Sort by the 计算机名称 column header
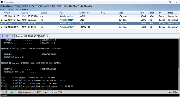Viewport: 180px width, 97px height. pos(90,13)
